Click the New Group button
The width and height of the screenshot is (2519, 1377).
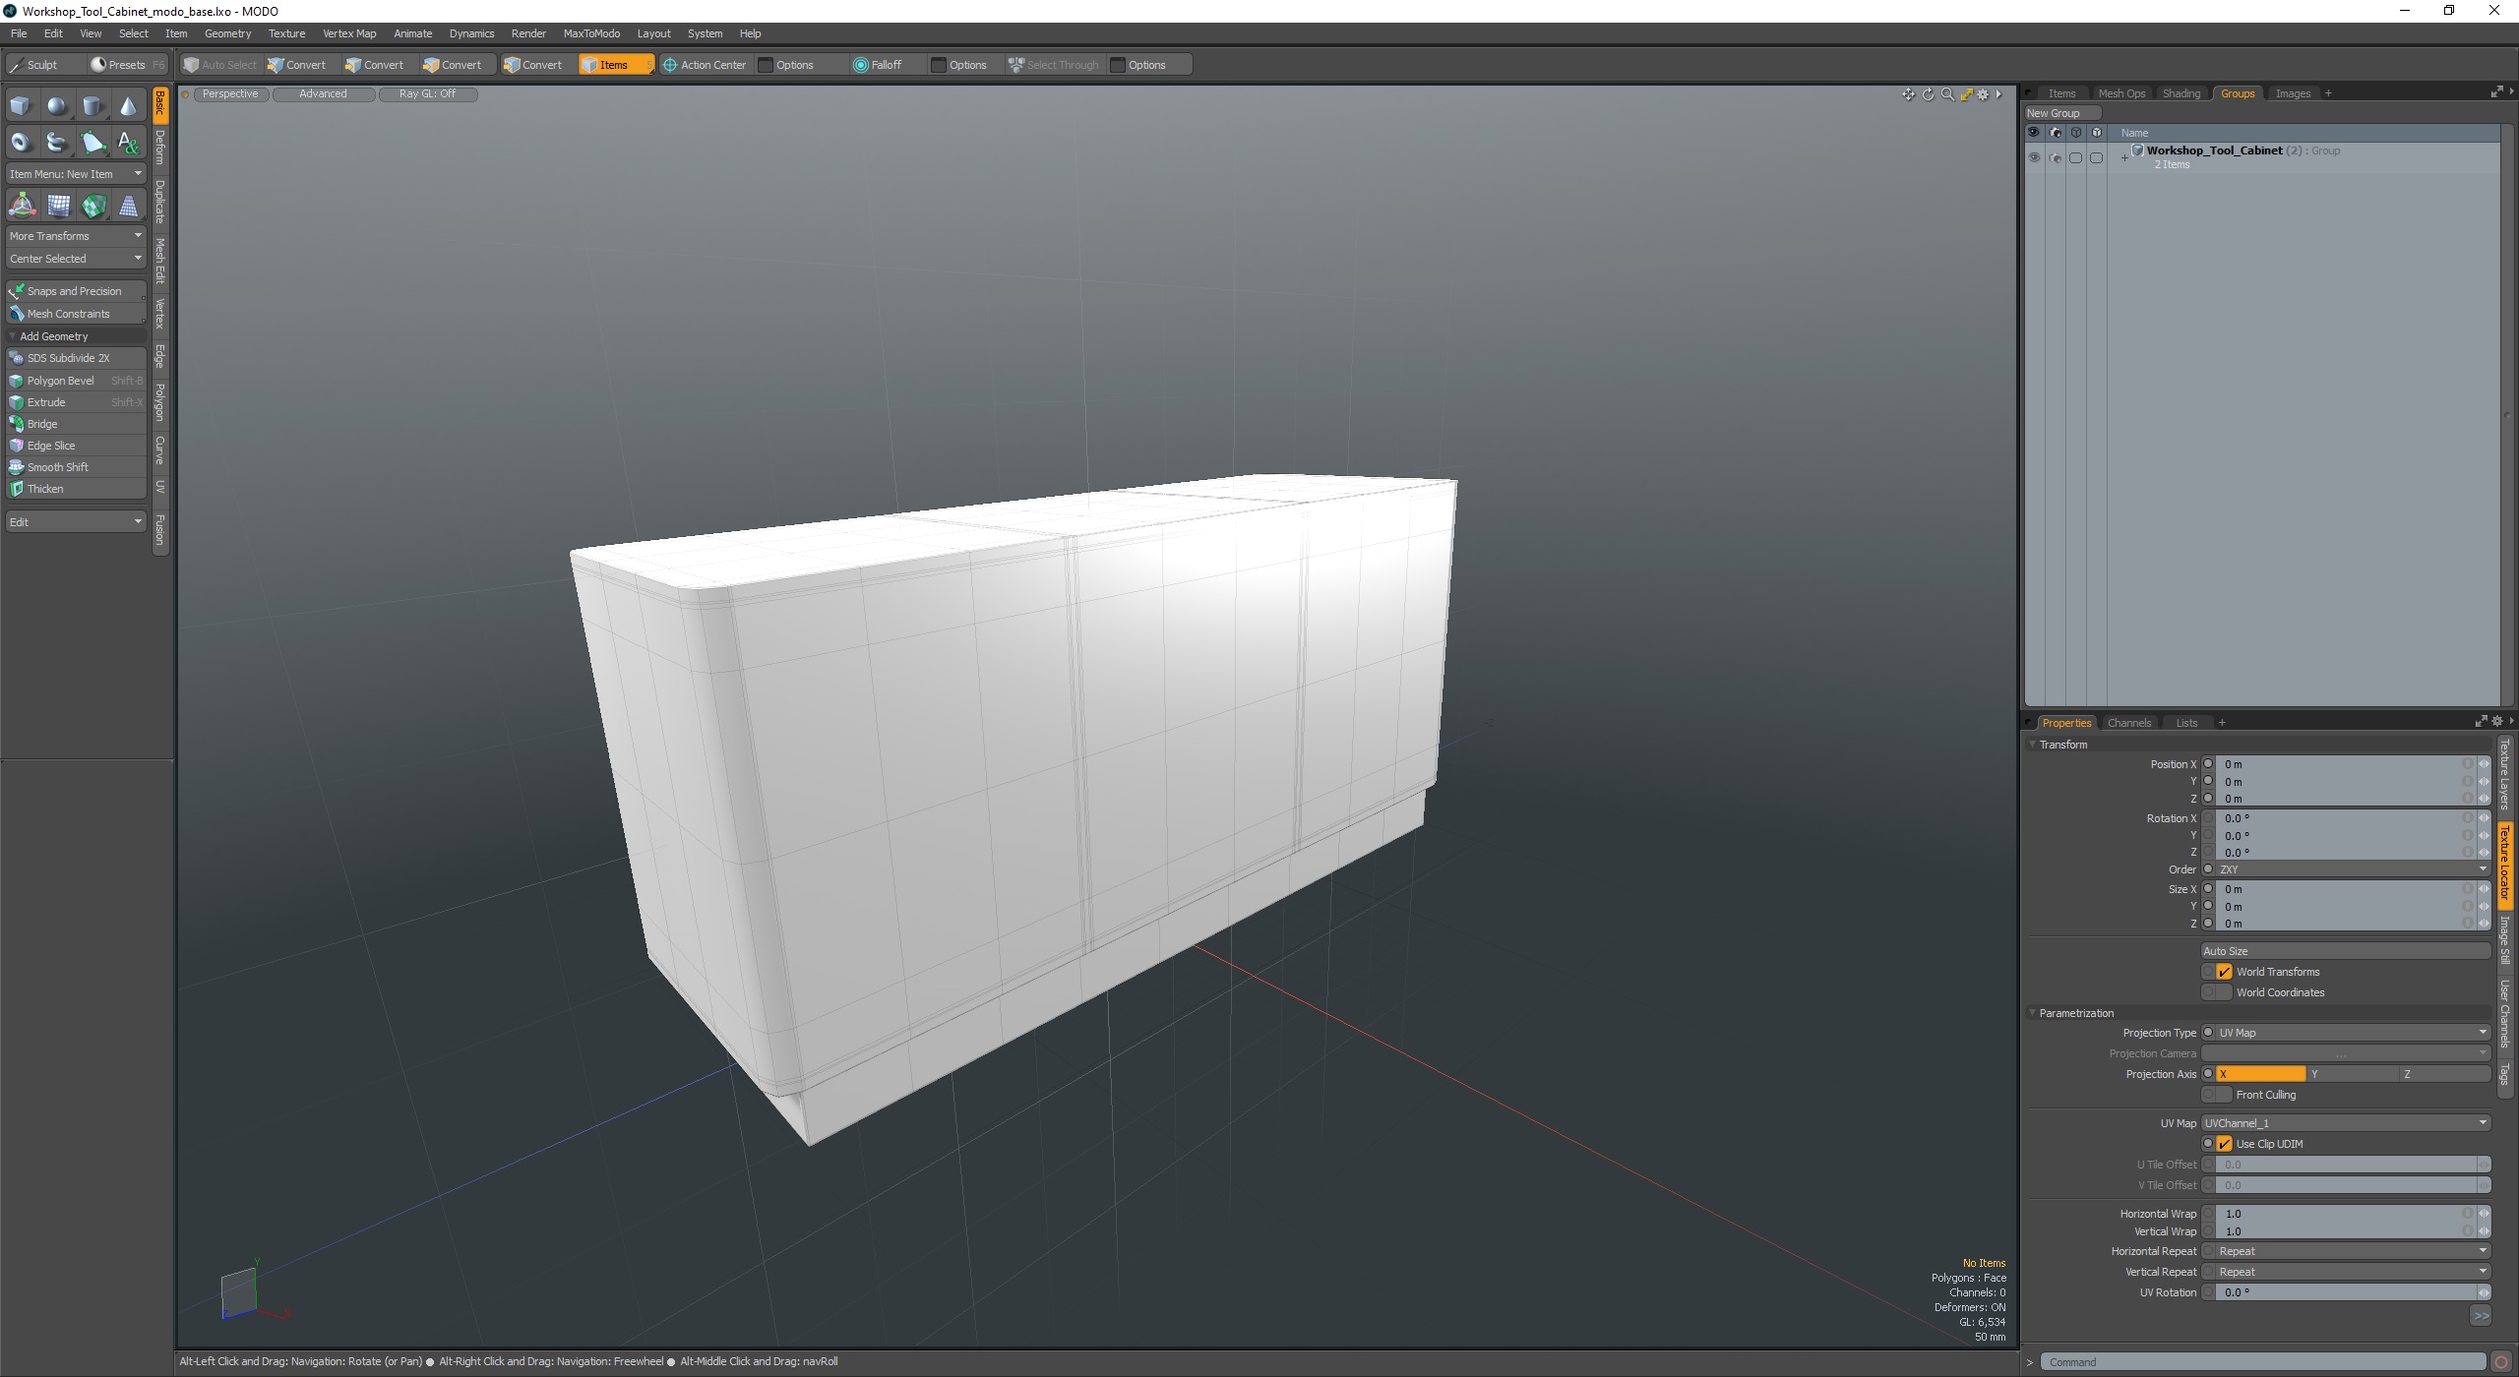[2054, 113]
